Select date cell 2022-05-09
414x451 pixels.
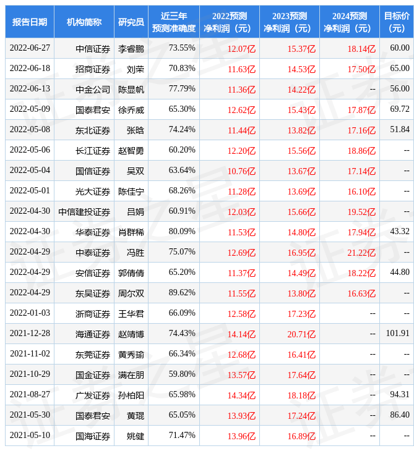pyautogui.click(x=30, y=109)
